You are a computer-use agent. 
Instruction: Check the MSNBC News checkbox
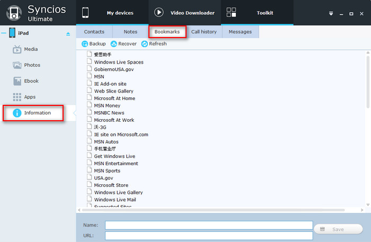89,112
